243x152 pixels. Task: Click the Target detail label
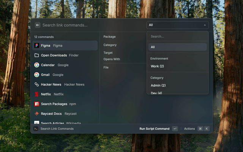pos(108,53)
